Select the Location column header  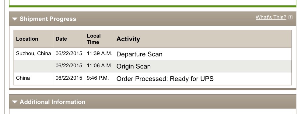(x=27, y=39)
